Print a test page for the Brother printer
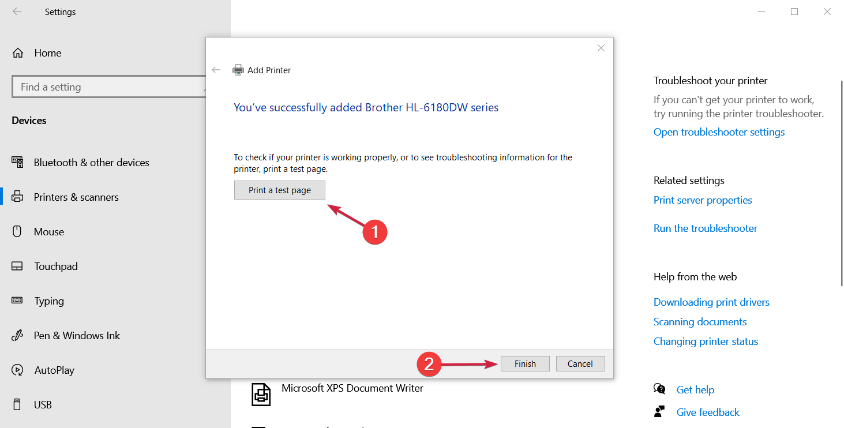Screen dimensions: 844x428 click(x=280, y=190)
